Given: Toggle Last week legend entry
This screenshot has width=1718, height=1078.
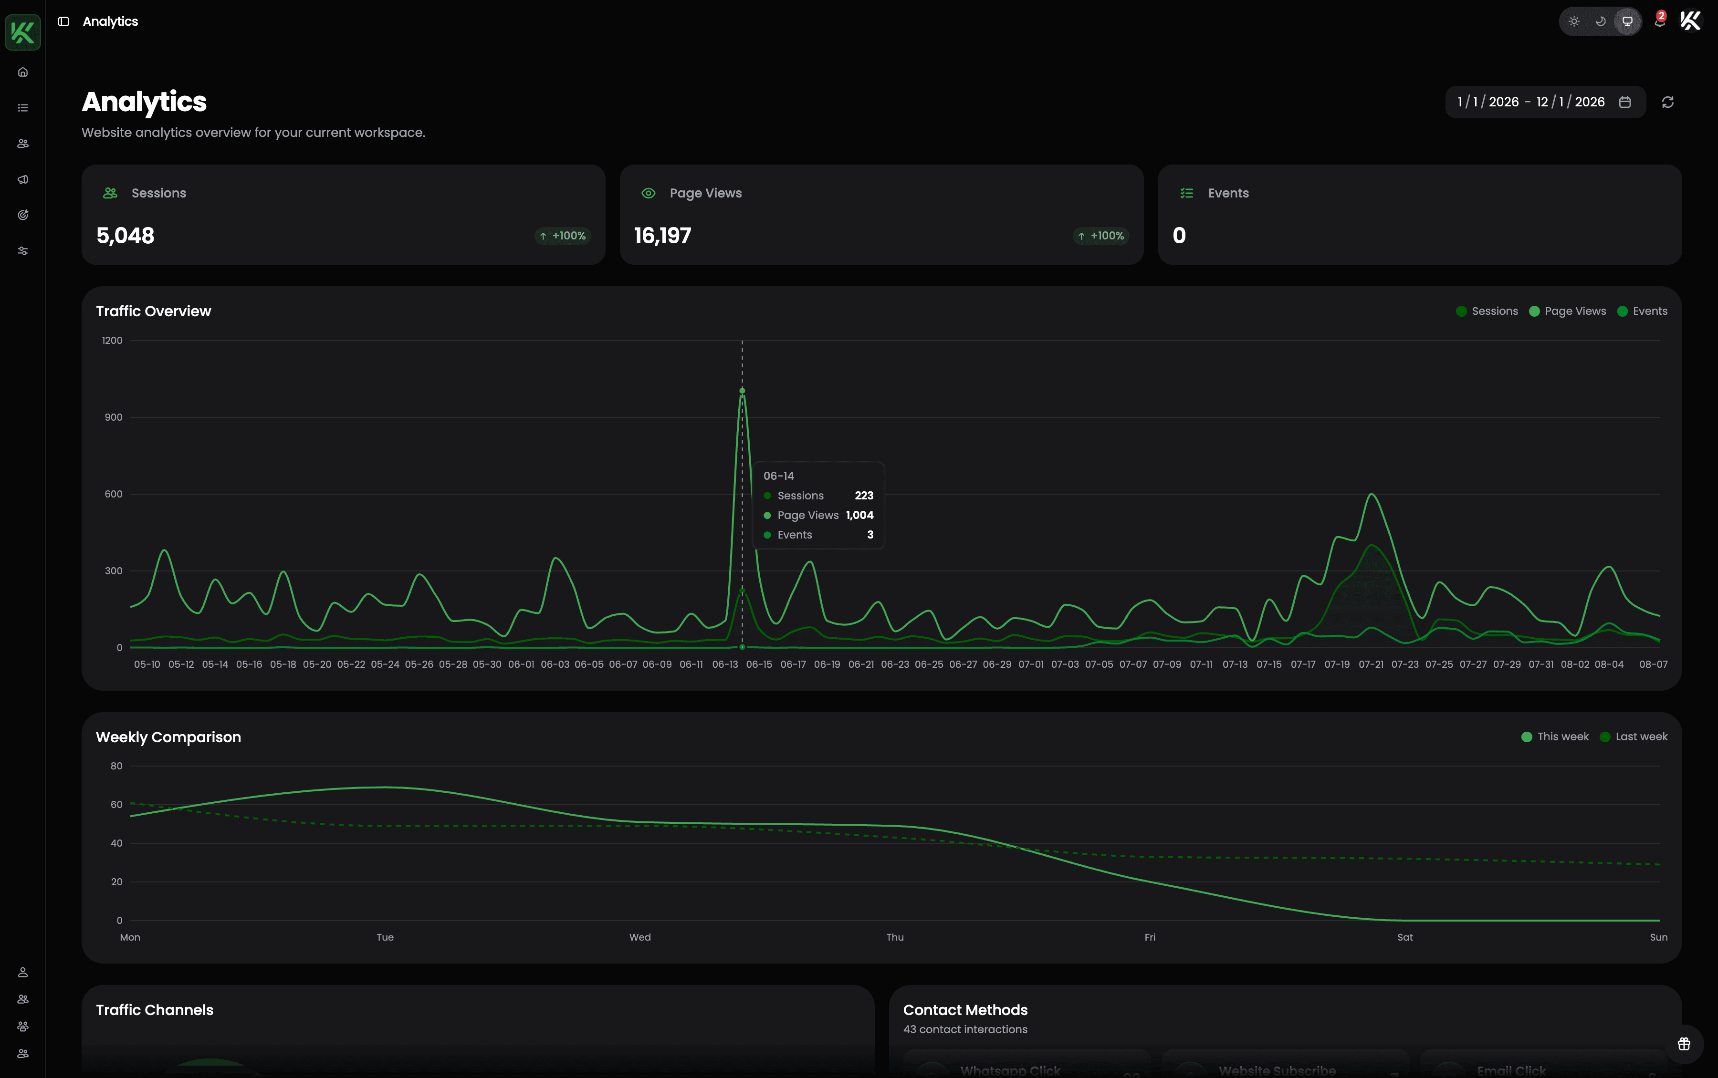Looking at the screenshot, I should click(x=1633, y=736).
